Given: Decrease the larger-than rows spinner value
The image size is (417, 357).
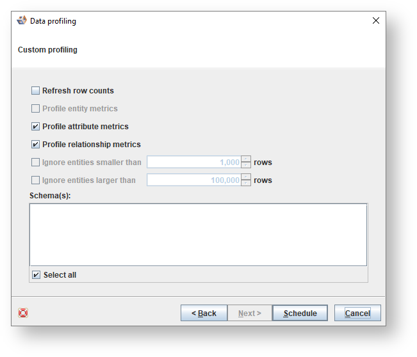Looking at the screenshot, I should click(x=246, y=184).
